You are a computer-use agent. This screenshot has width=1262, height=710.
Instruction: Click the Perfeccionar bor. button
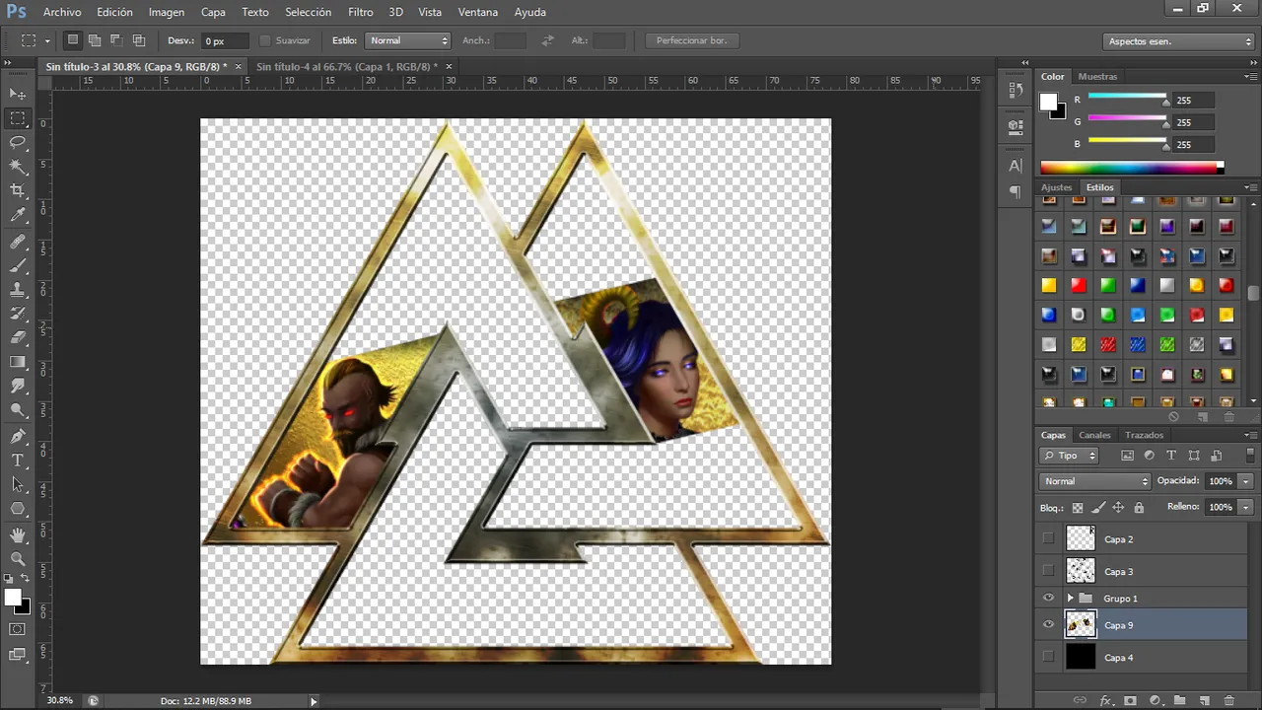pyautogui.click(x=691, y=40)
